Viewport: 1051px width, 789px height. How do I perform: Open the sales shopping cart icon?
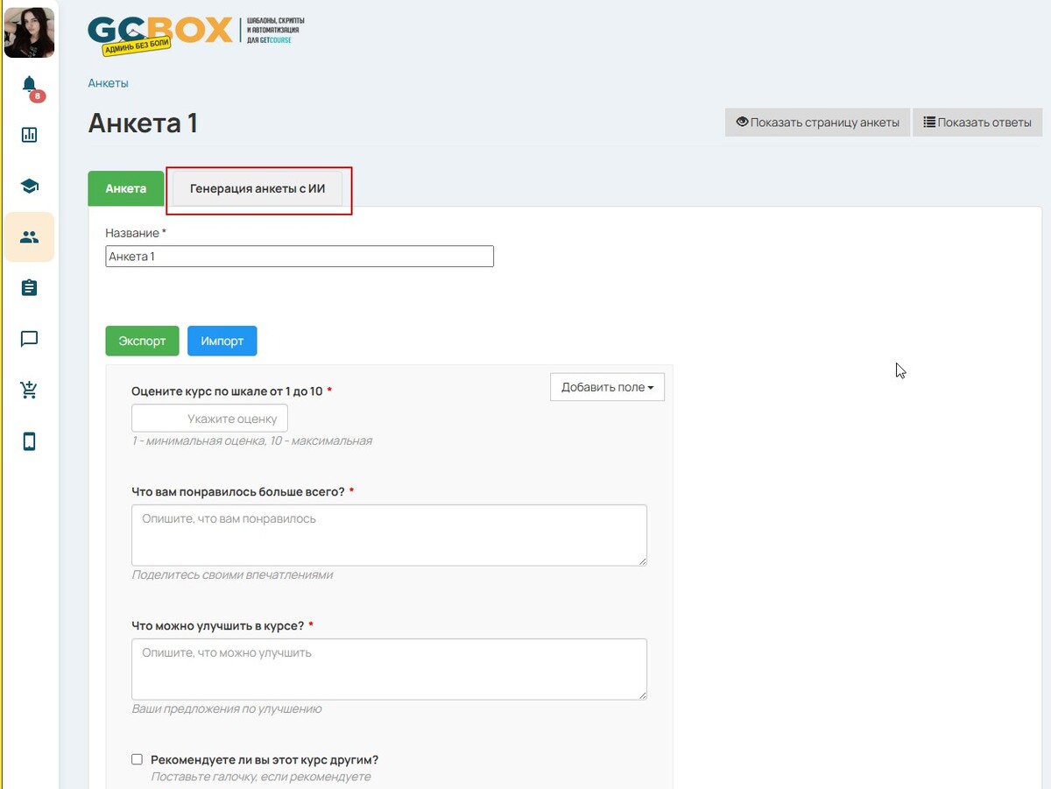point(30,391)
